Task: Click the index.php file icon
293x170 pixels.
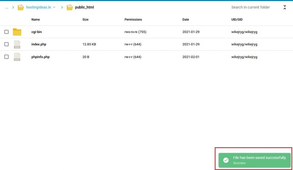Action: tap(17, 44)
